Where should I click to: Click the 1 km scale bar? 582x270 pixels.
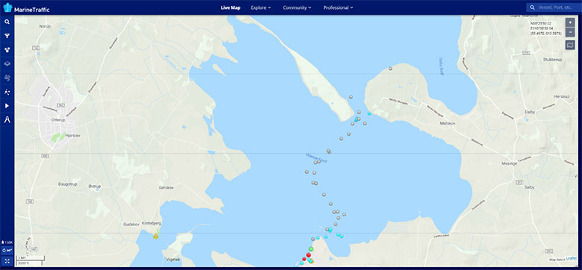point(30,258)
